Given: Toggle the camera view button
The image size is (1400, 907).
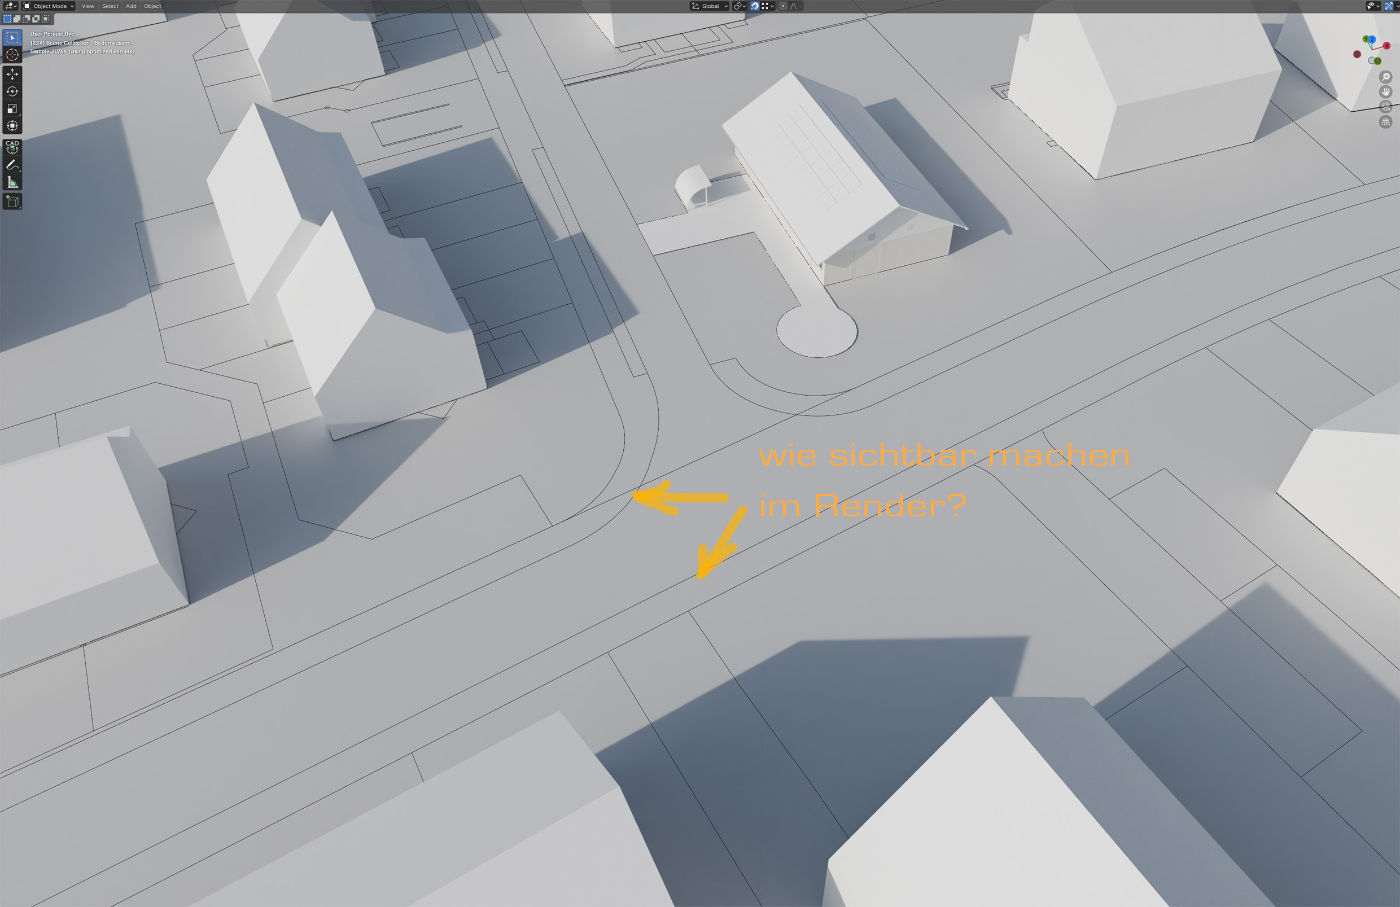Looking at the screenshot, I should click(1385, 107).
